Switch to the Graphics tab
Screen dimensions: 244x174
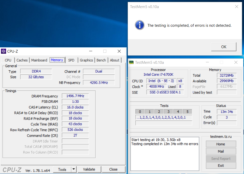(x=86, y=60)
